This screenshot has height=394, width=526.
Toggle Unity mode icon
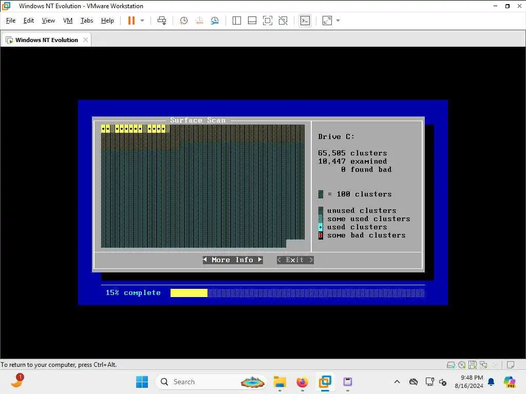point(283,21)
